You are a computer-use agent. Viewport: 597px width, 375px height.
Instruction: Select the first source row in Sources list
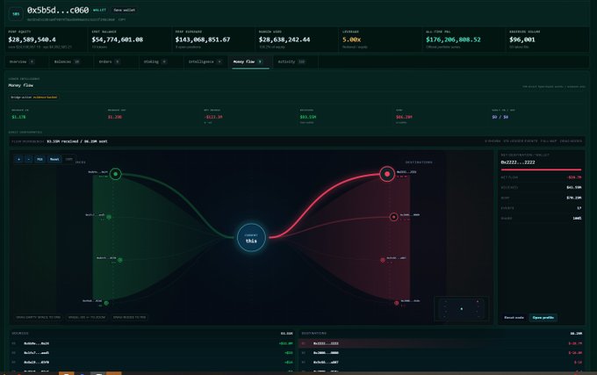152,343
